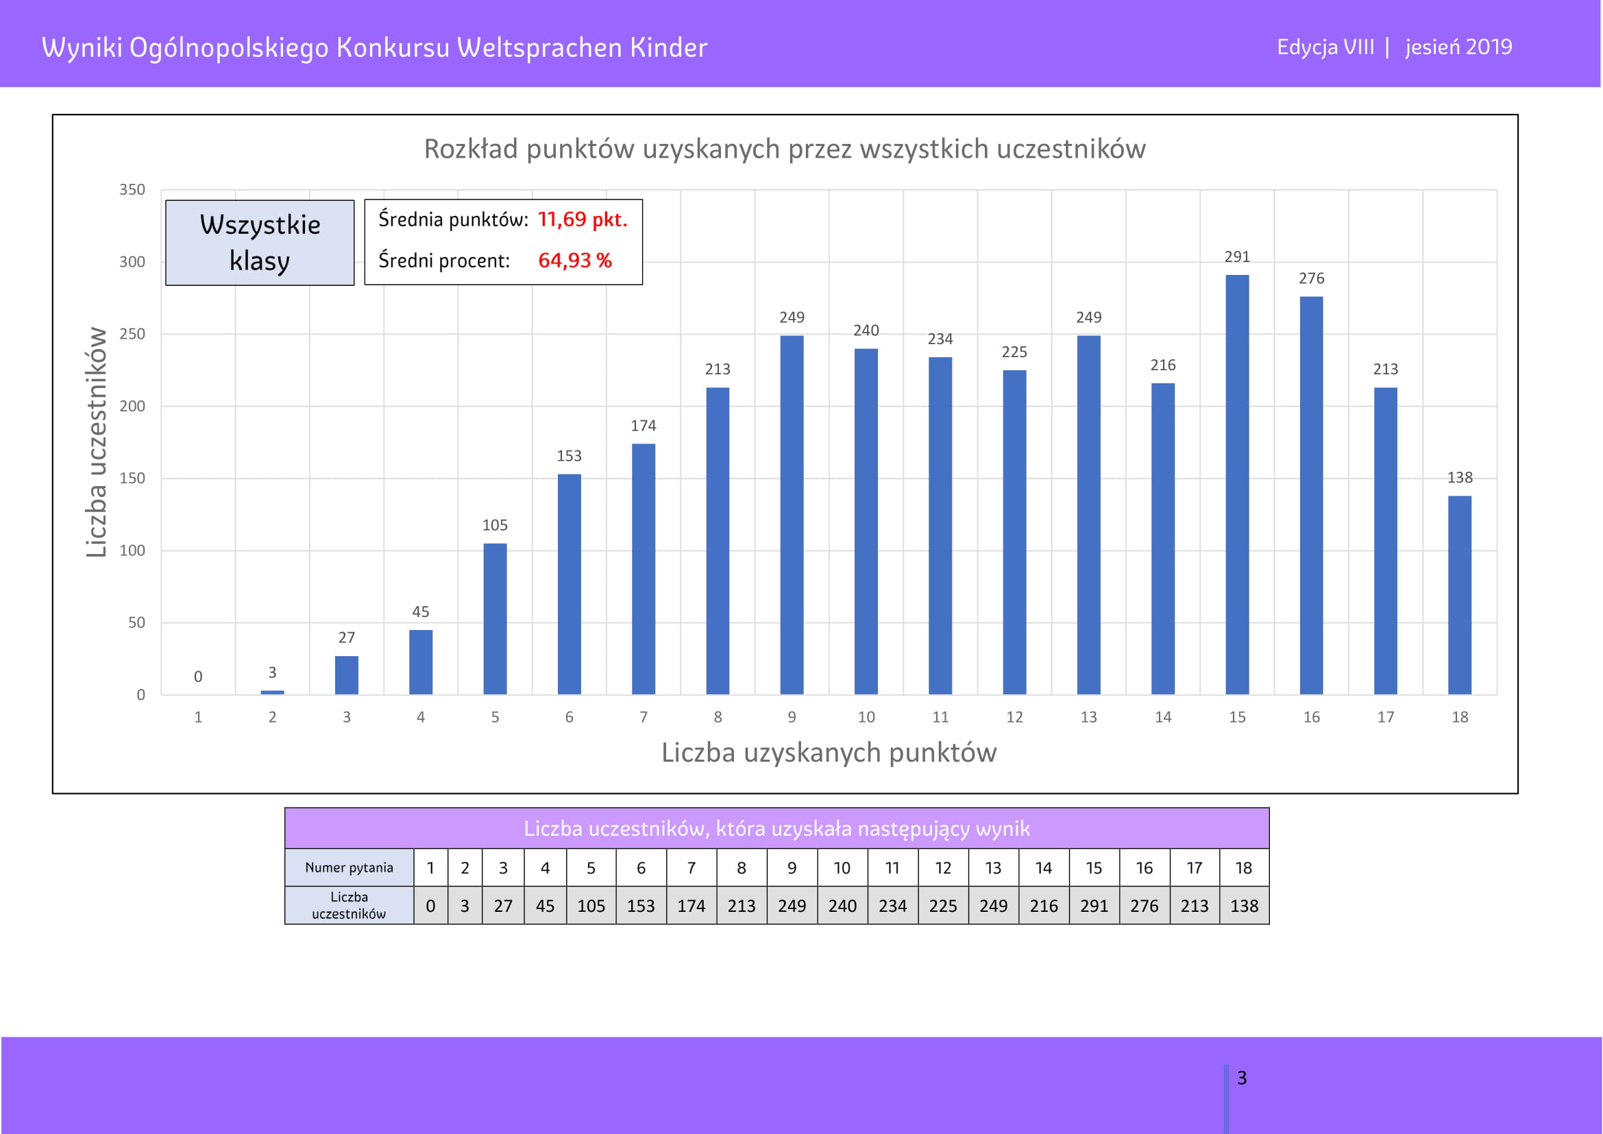The image size is (1603, 1134).
Task: Click the '11,69 pkt.' average value
Action: (583, 219)
